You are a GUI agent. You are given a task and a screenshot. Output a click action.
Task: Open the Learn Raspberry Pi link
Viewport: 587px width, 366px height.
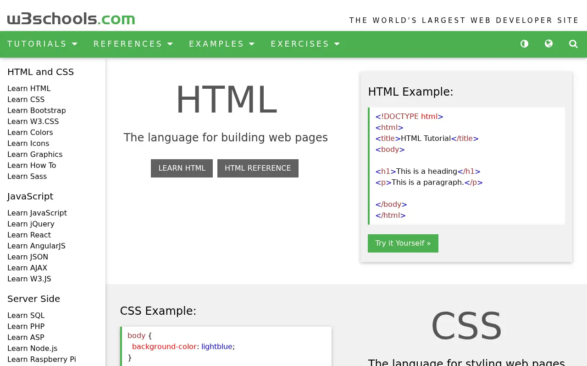[x=42, y=360]
